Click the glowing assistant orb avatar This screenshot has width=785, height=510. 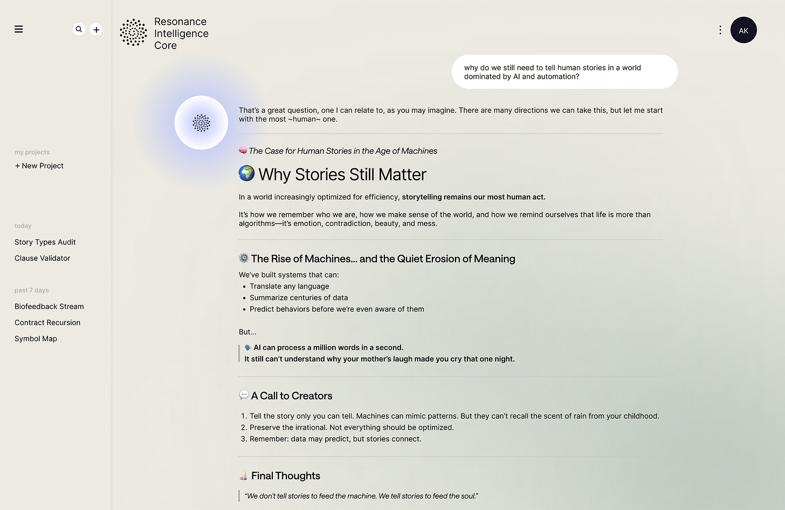point(201,123)
